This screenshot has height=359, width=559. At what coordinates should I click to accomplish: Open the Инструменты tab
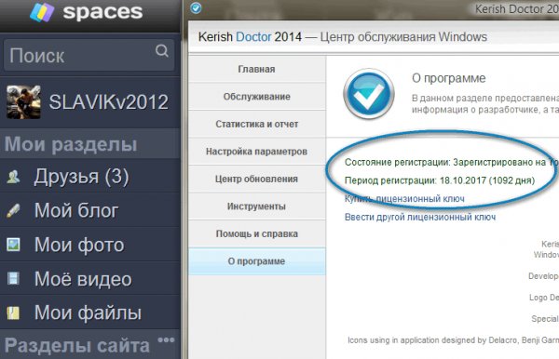tap(257, 206)
